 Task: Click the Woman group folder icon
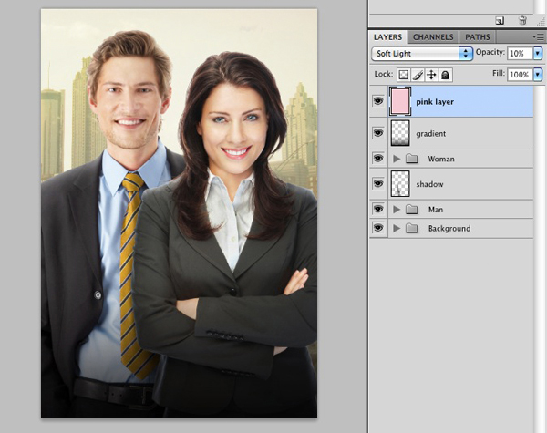tap(412, 160)
